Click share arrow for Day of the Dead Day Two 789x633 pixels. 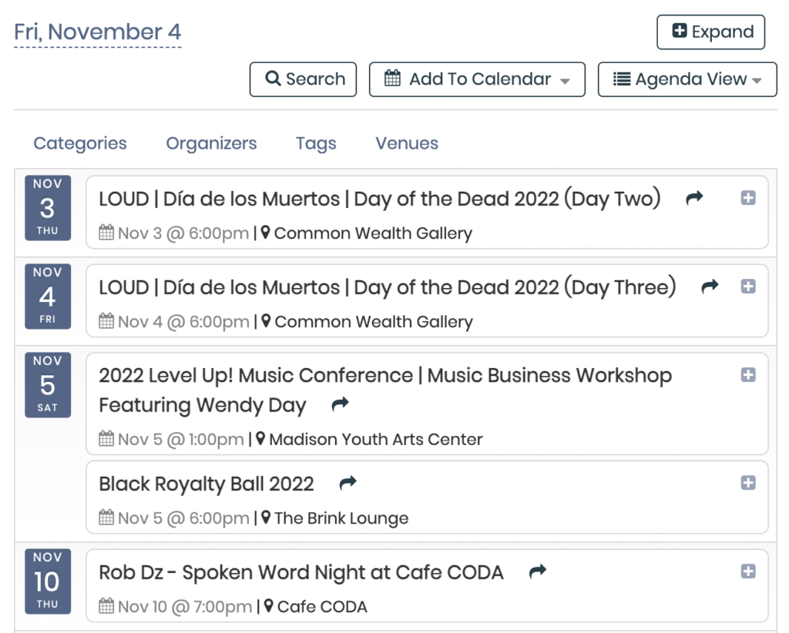(694, 199)
